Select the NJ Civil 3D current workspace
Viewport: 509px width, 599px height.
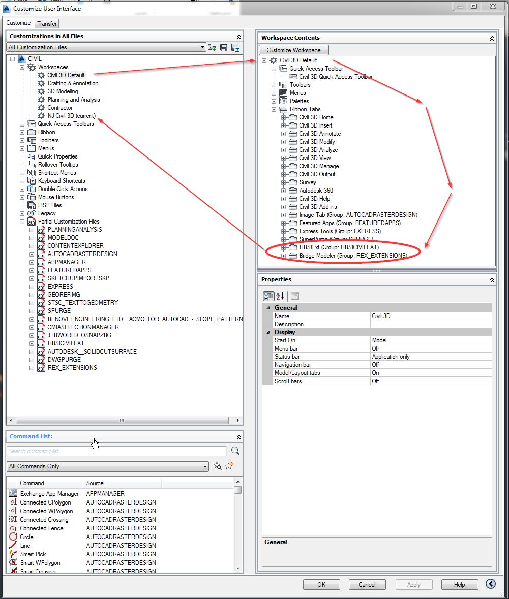click(x=71, y=116)
